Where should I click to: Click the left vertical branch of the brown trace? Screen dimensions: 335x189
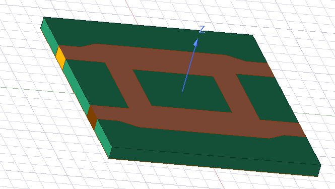(128, 85)
